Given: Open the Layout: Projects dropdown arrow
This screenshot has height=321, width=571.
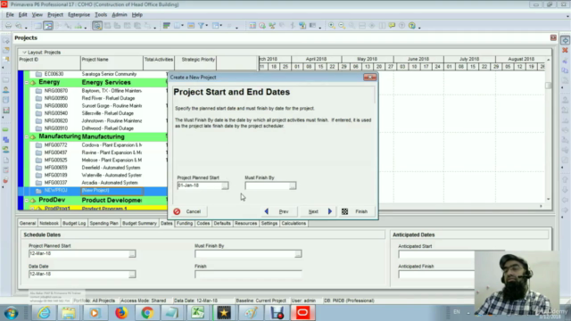Looking at the screenshot, I should 24,53.
